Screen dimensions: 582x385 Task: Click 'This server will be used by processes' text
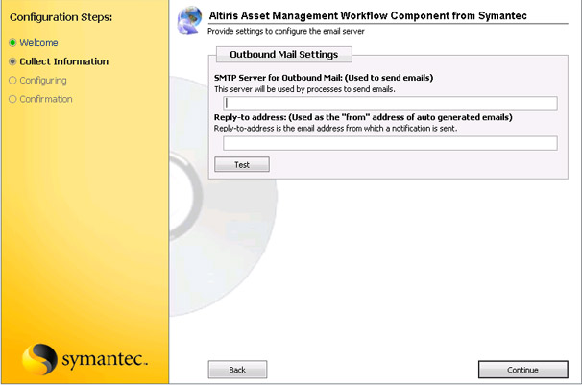click(304, 89)
